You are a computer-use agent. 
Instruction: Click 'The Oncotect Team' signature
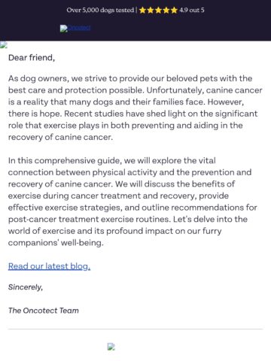pyautogui.click(x=44, y=311)
